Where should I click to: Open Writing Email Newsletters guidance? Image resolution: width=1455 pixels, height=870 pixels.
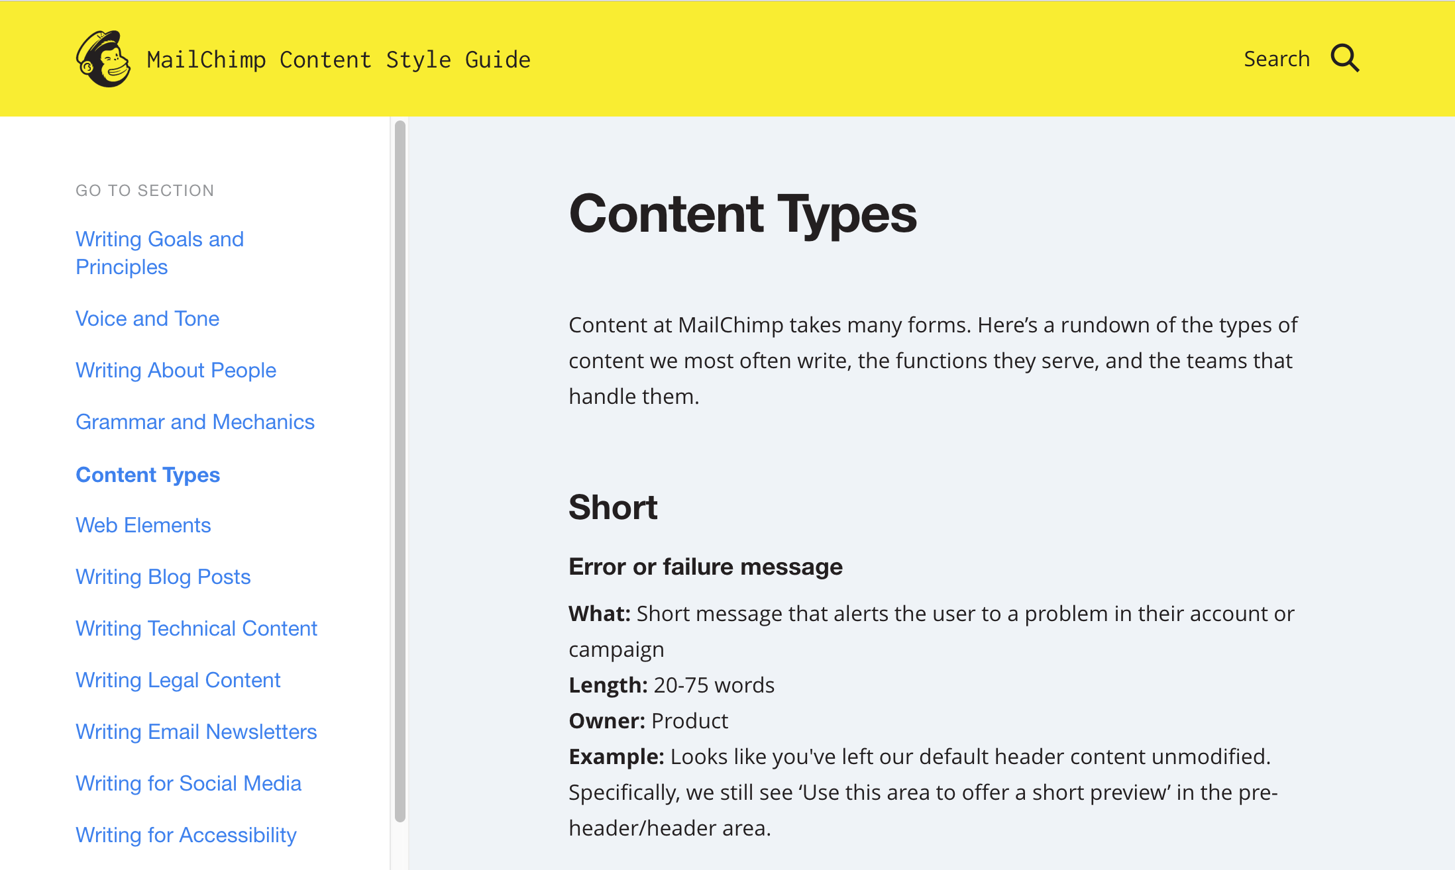point(196,732)
